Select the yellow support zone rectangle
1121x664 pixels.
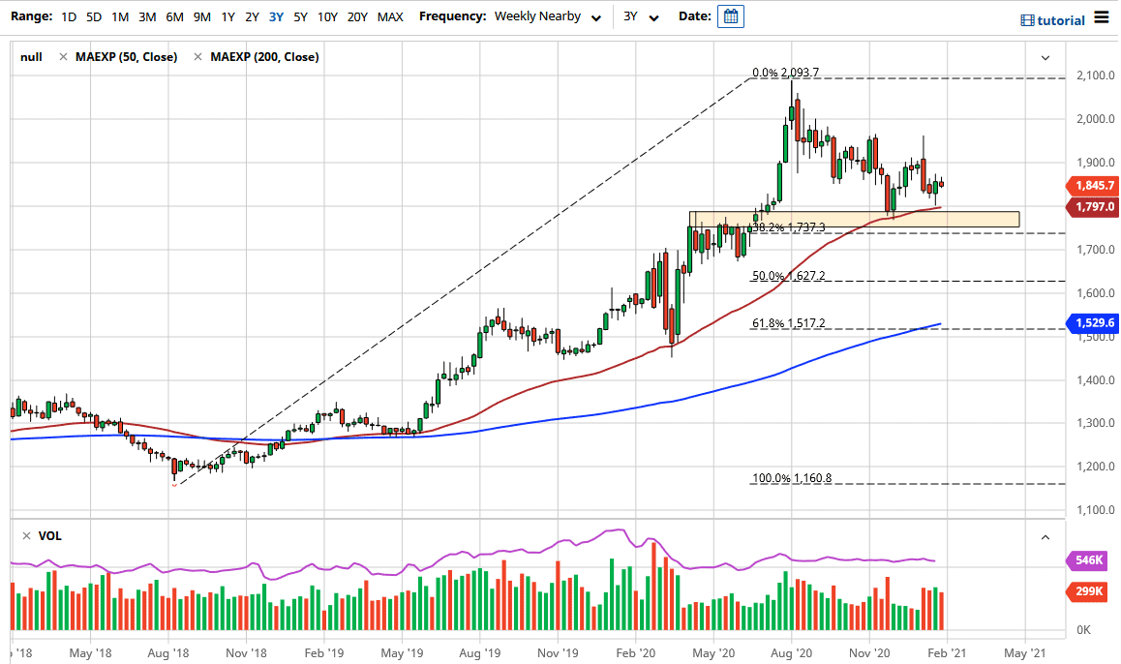(855, 220)
